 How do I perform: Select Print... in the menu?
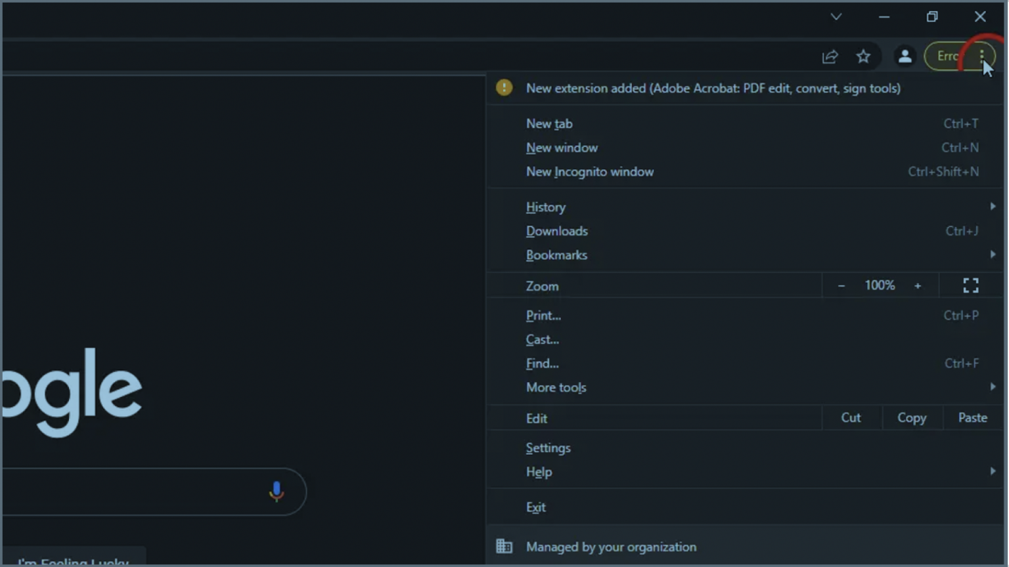pyautogui.click(x=745, y=316)
